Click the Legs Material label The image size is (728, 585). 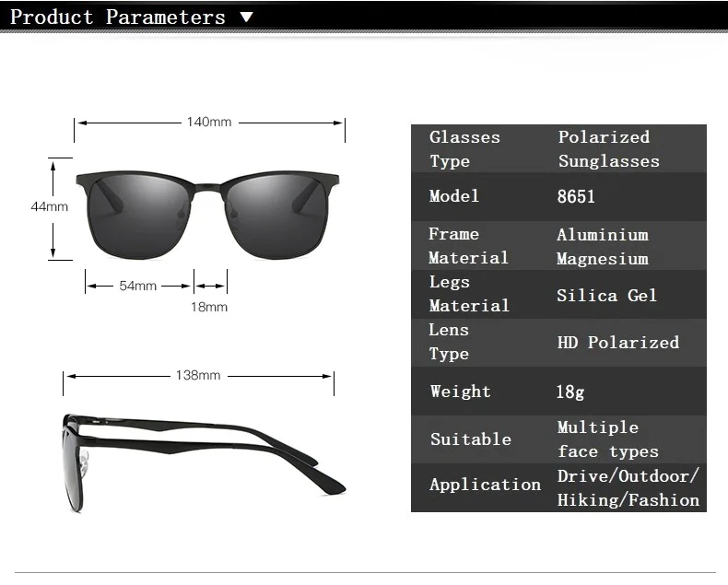tap(469, 294)
